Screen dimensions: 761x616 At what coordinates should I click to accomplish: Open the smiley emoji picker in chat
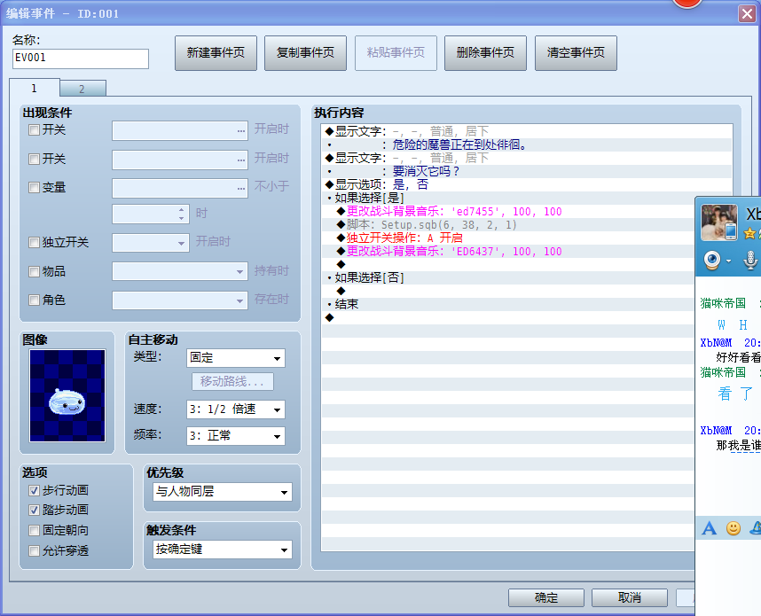tap(734, 528)
